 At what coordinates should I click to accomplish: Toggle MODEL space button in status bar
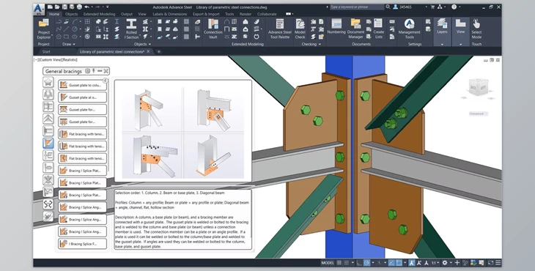(328, 263)
